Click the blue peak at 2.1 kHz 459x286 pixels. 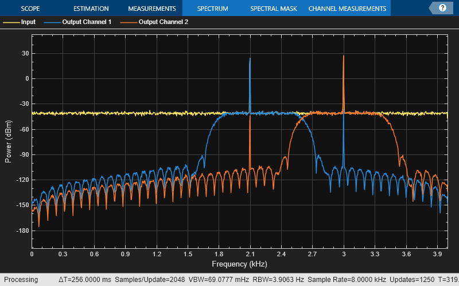point(250,59)
